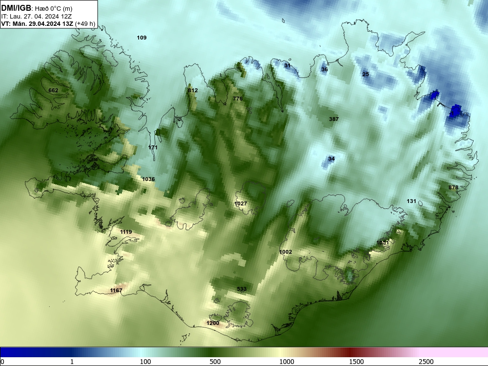Click the 'DMI/IGB: Hæð 0°C (m)' title line
This screenshot has height=366, width=488.
(37, 8)
